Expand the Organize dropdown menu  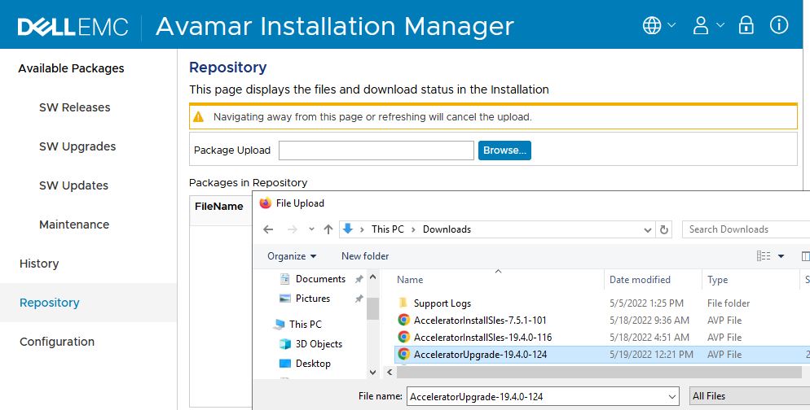coord(292,256)
